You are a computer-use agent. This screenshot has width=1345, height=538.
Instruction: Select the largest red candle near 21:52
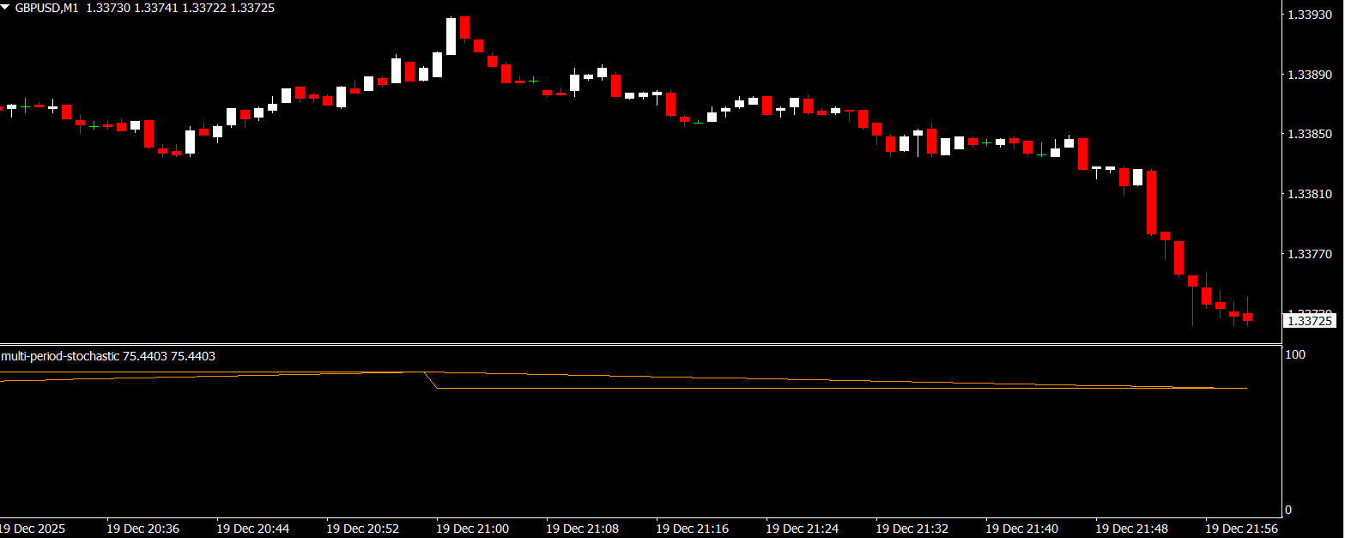(1152, 203)
